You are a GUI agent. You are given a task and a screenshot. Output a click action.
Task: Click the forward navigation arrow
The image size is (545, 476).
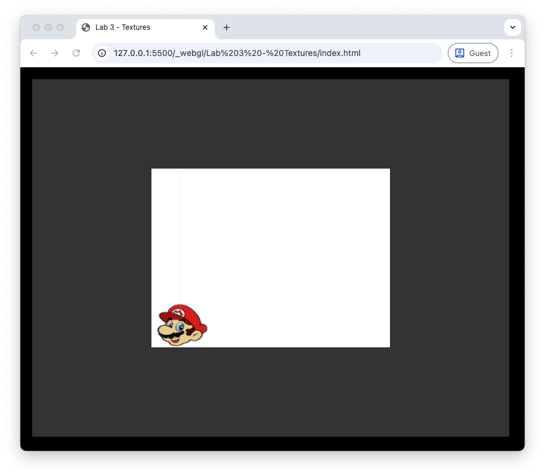(55, 53)
